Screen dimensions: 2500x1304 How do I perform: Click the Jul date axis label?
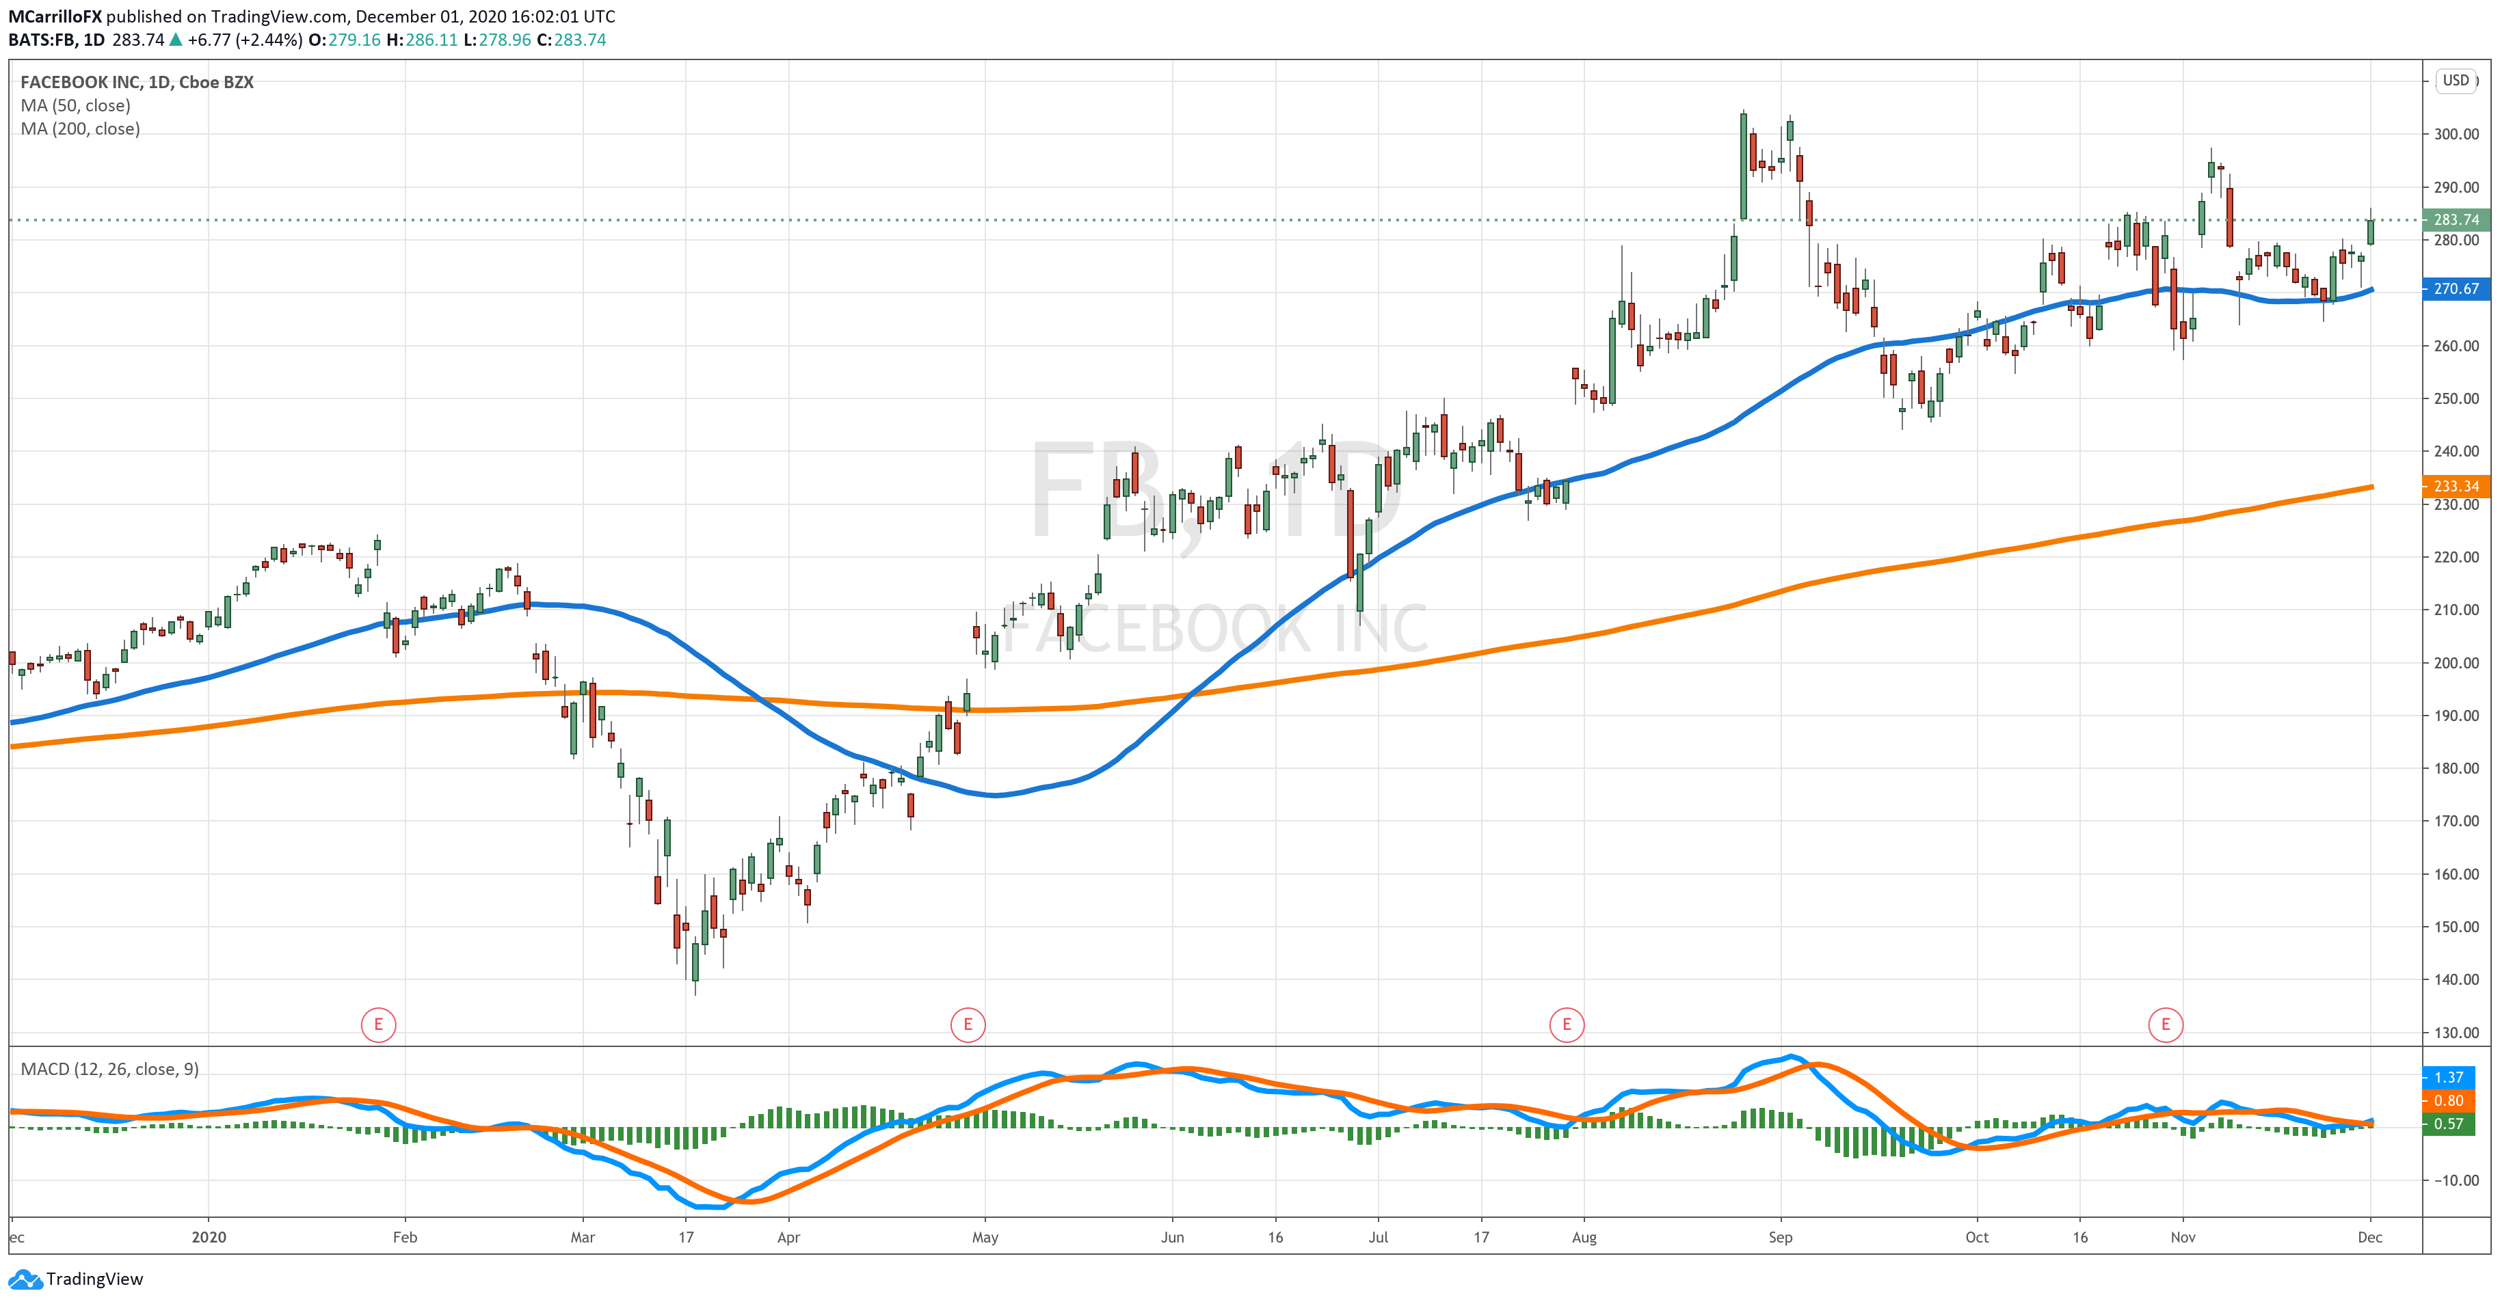1378,1237
